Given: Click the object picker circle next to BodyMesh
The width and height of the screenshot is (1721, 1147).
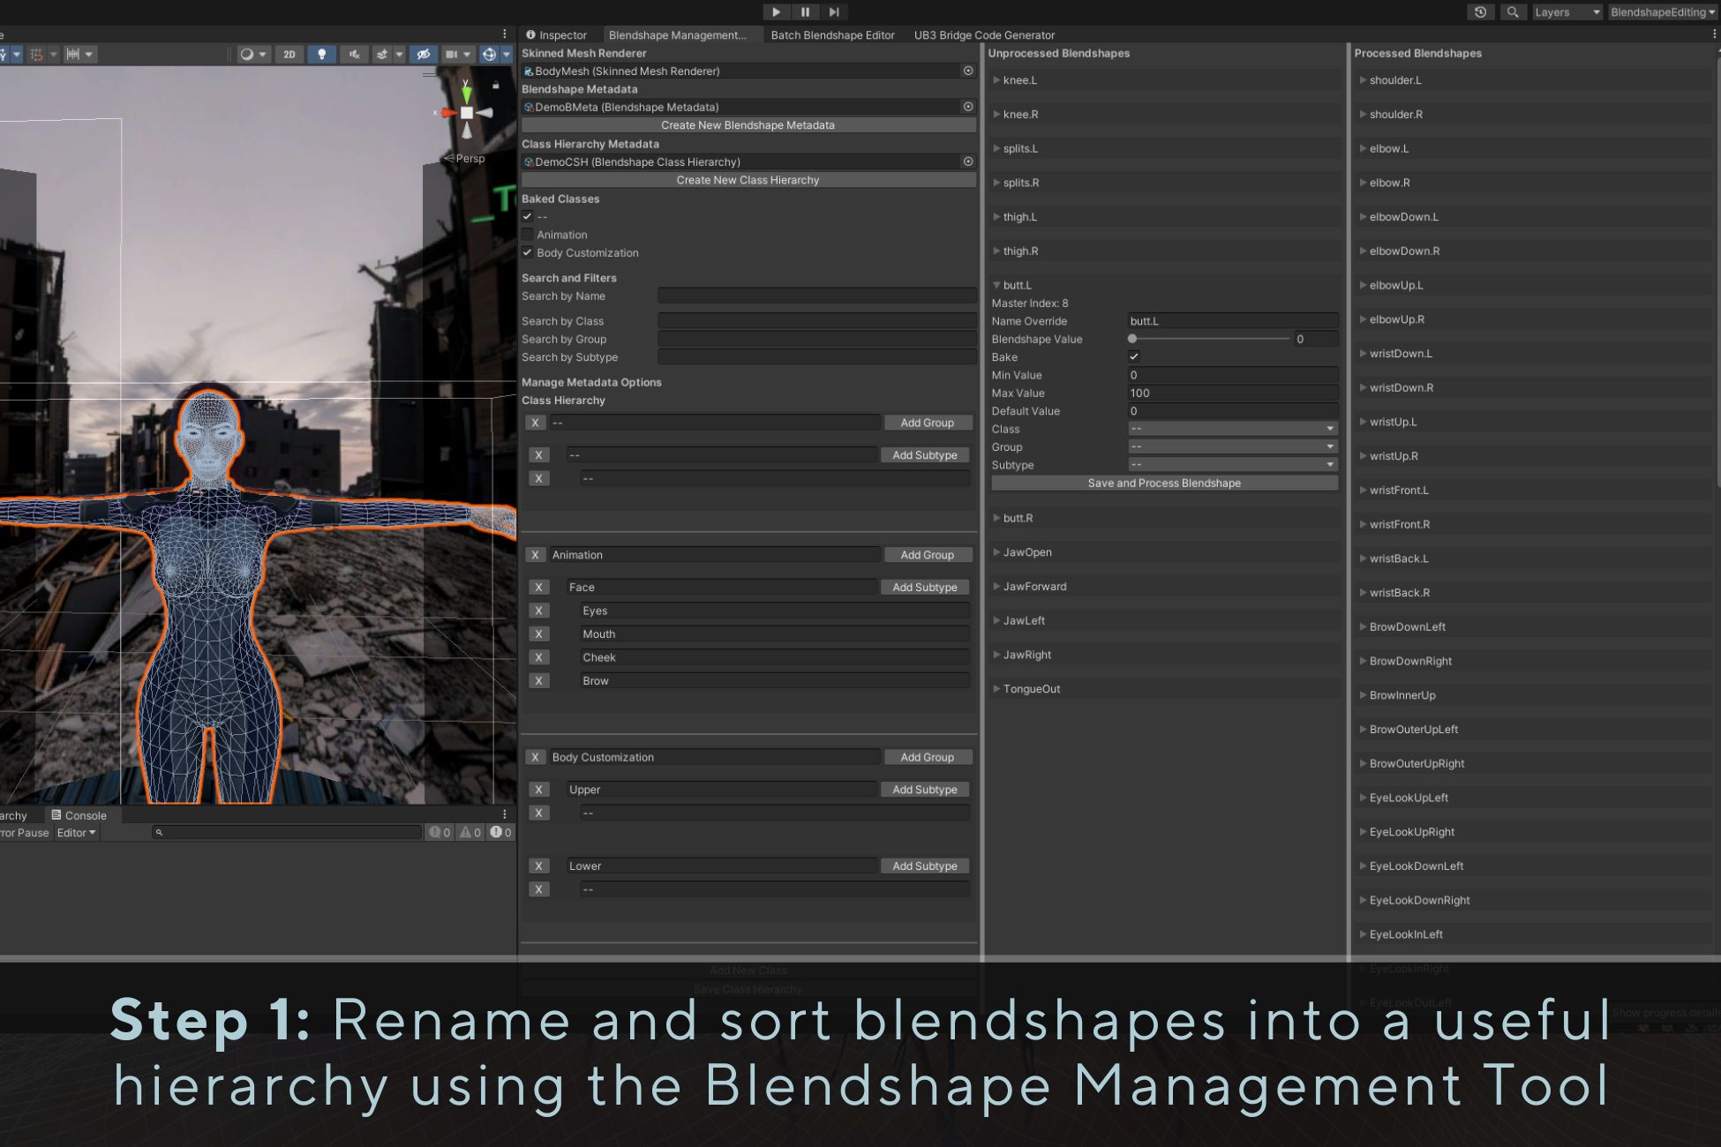Looking at the screenshot, I should 968,71.
